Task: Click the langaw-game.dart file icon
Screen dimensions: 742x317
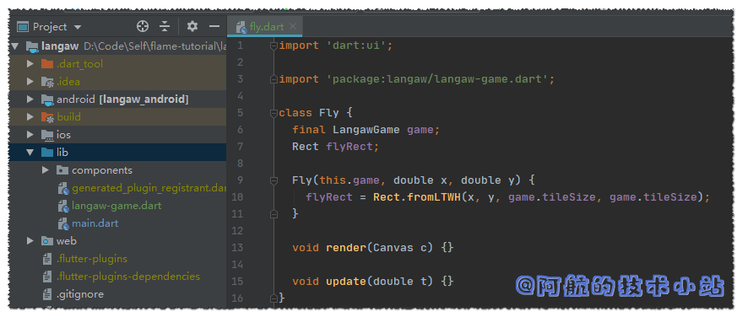Action: (63, 206)
